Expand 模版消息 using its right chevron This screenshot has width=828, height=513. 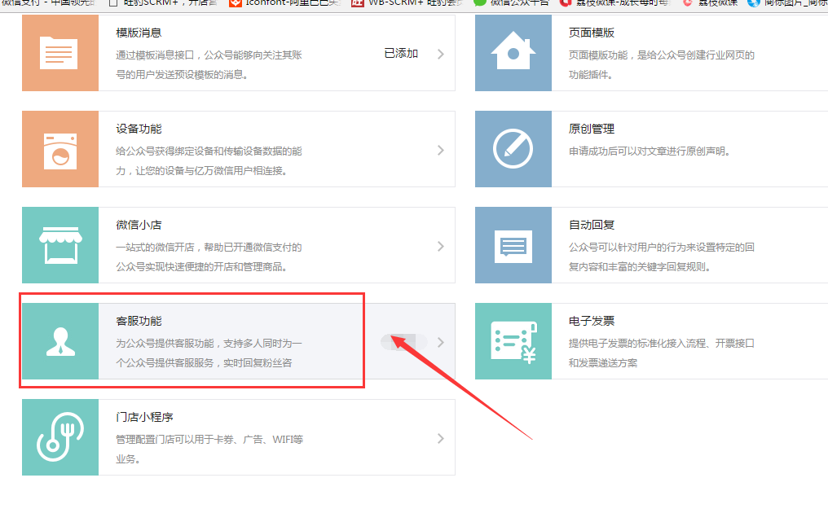(440, 55)
